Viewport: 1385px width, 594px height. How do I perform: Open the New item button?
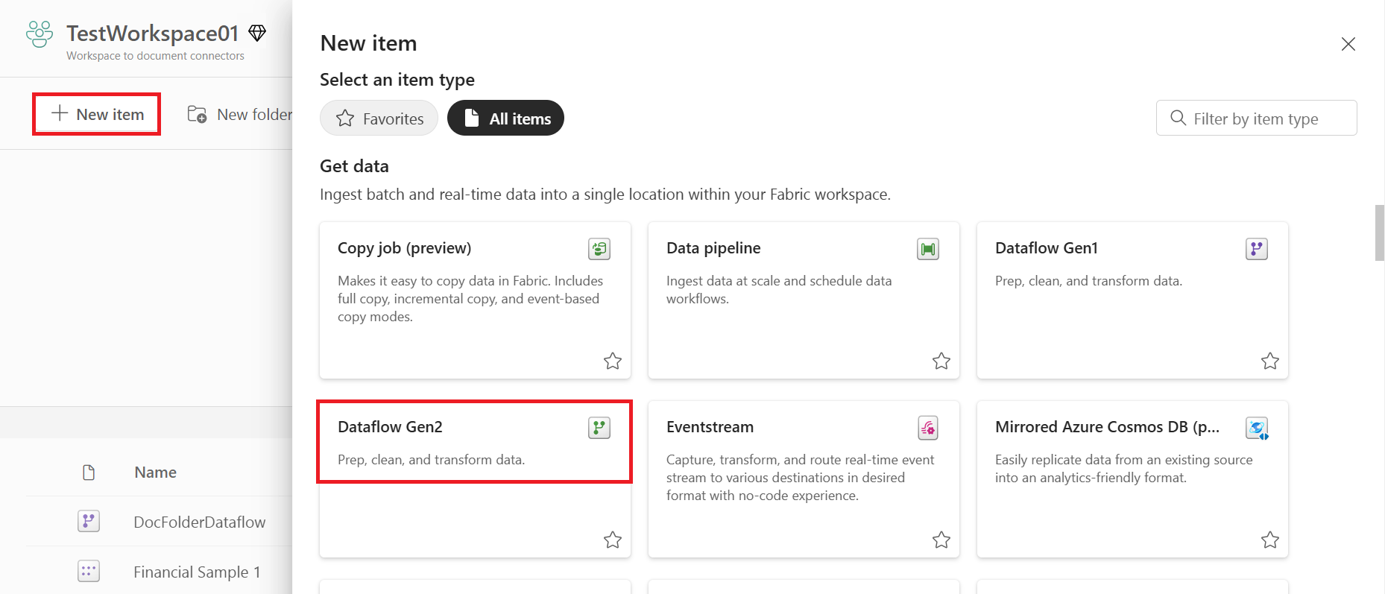point(97,114)
